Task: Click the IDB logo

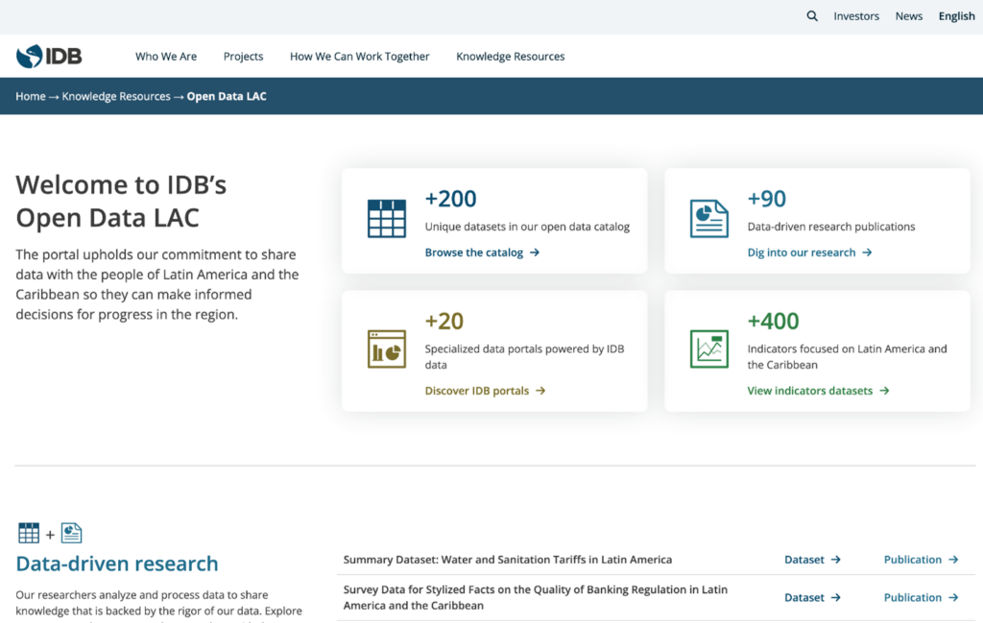Action: [x=49, y=57]
